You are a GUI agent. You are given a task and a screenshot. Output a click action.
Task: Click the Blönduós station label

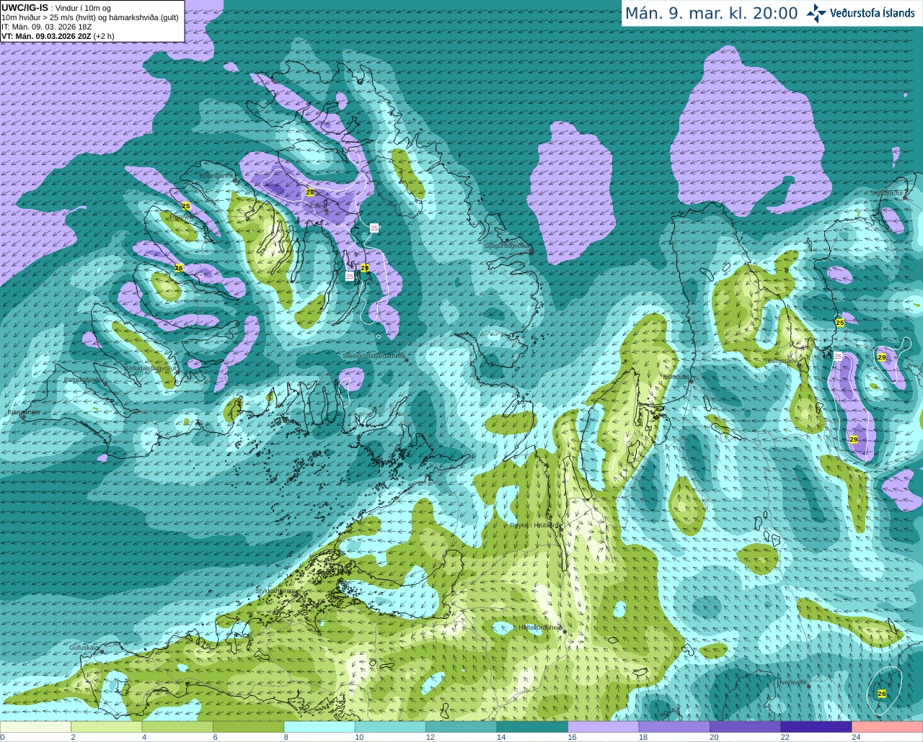pyautogui.click(x=676, y=377)
